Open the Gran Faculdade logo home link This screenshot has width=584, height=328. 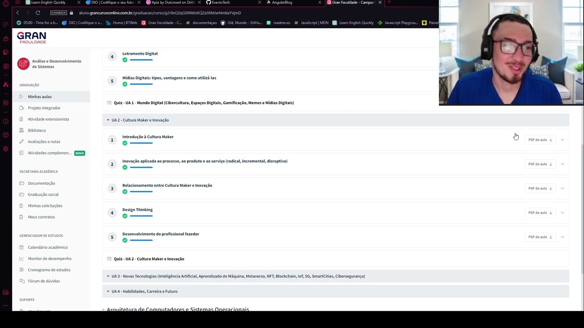pos(31,38)
